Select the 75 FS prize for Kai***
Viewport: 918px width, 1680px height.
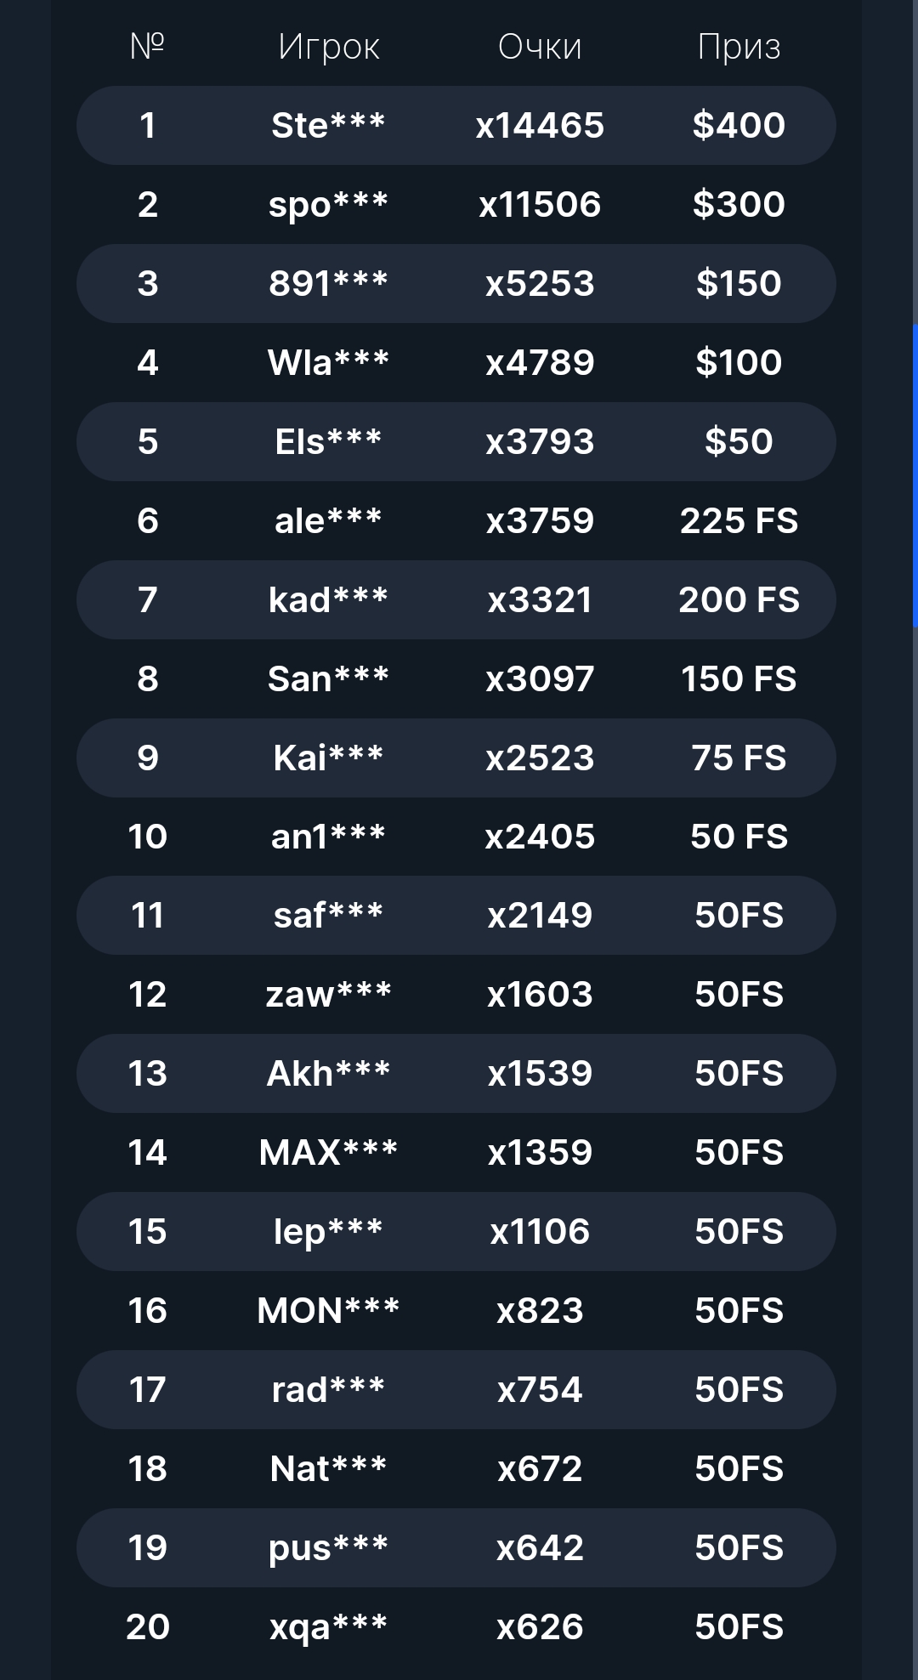739,758
